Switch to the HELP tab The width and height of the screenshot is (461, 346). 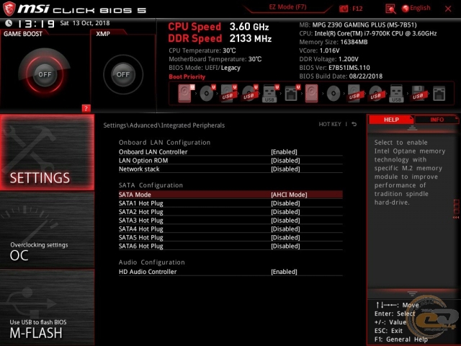point(391,120)
